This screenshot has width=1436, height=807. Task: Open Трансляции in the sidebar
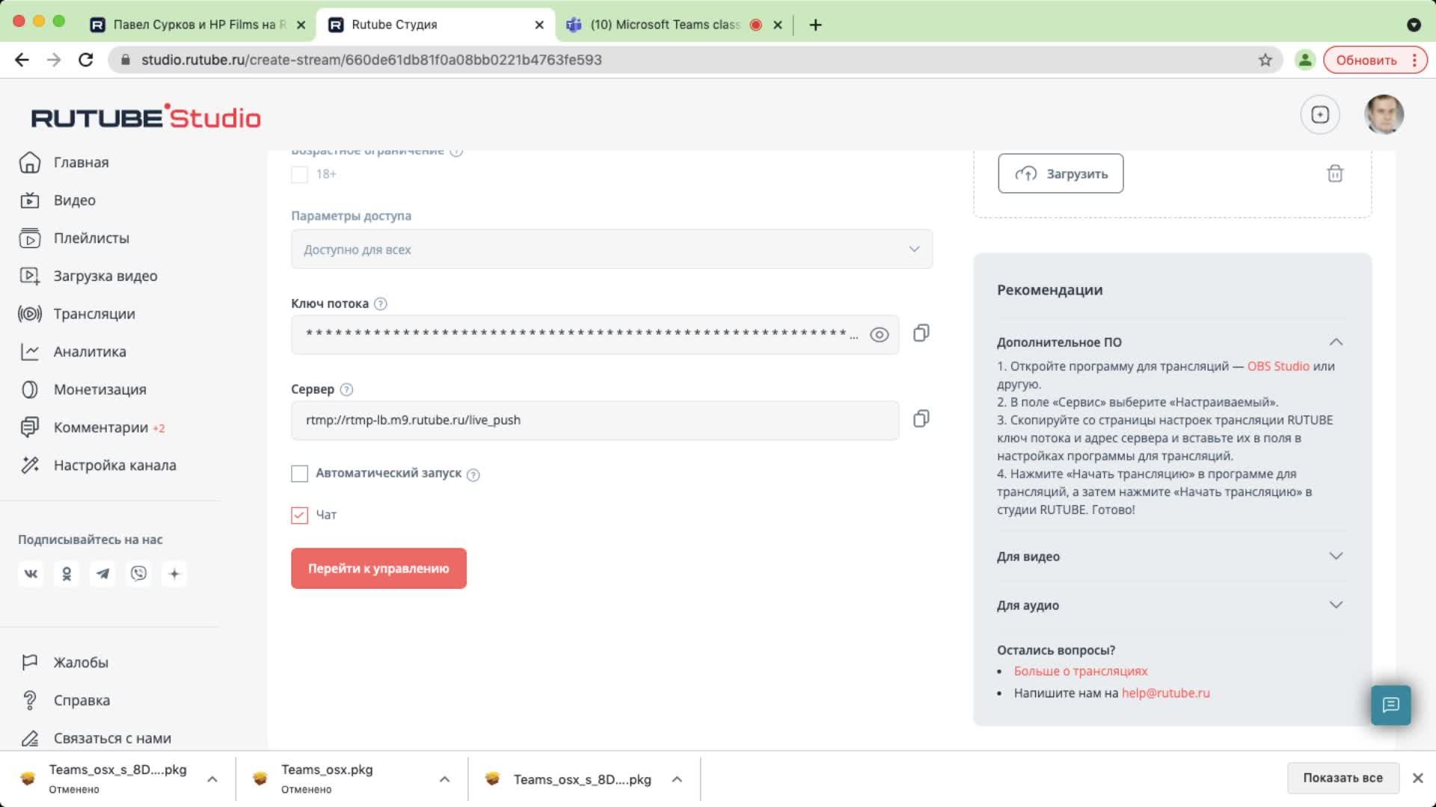pyautogui.click(x=94, y=314)
